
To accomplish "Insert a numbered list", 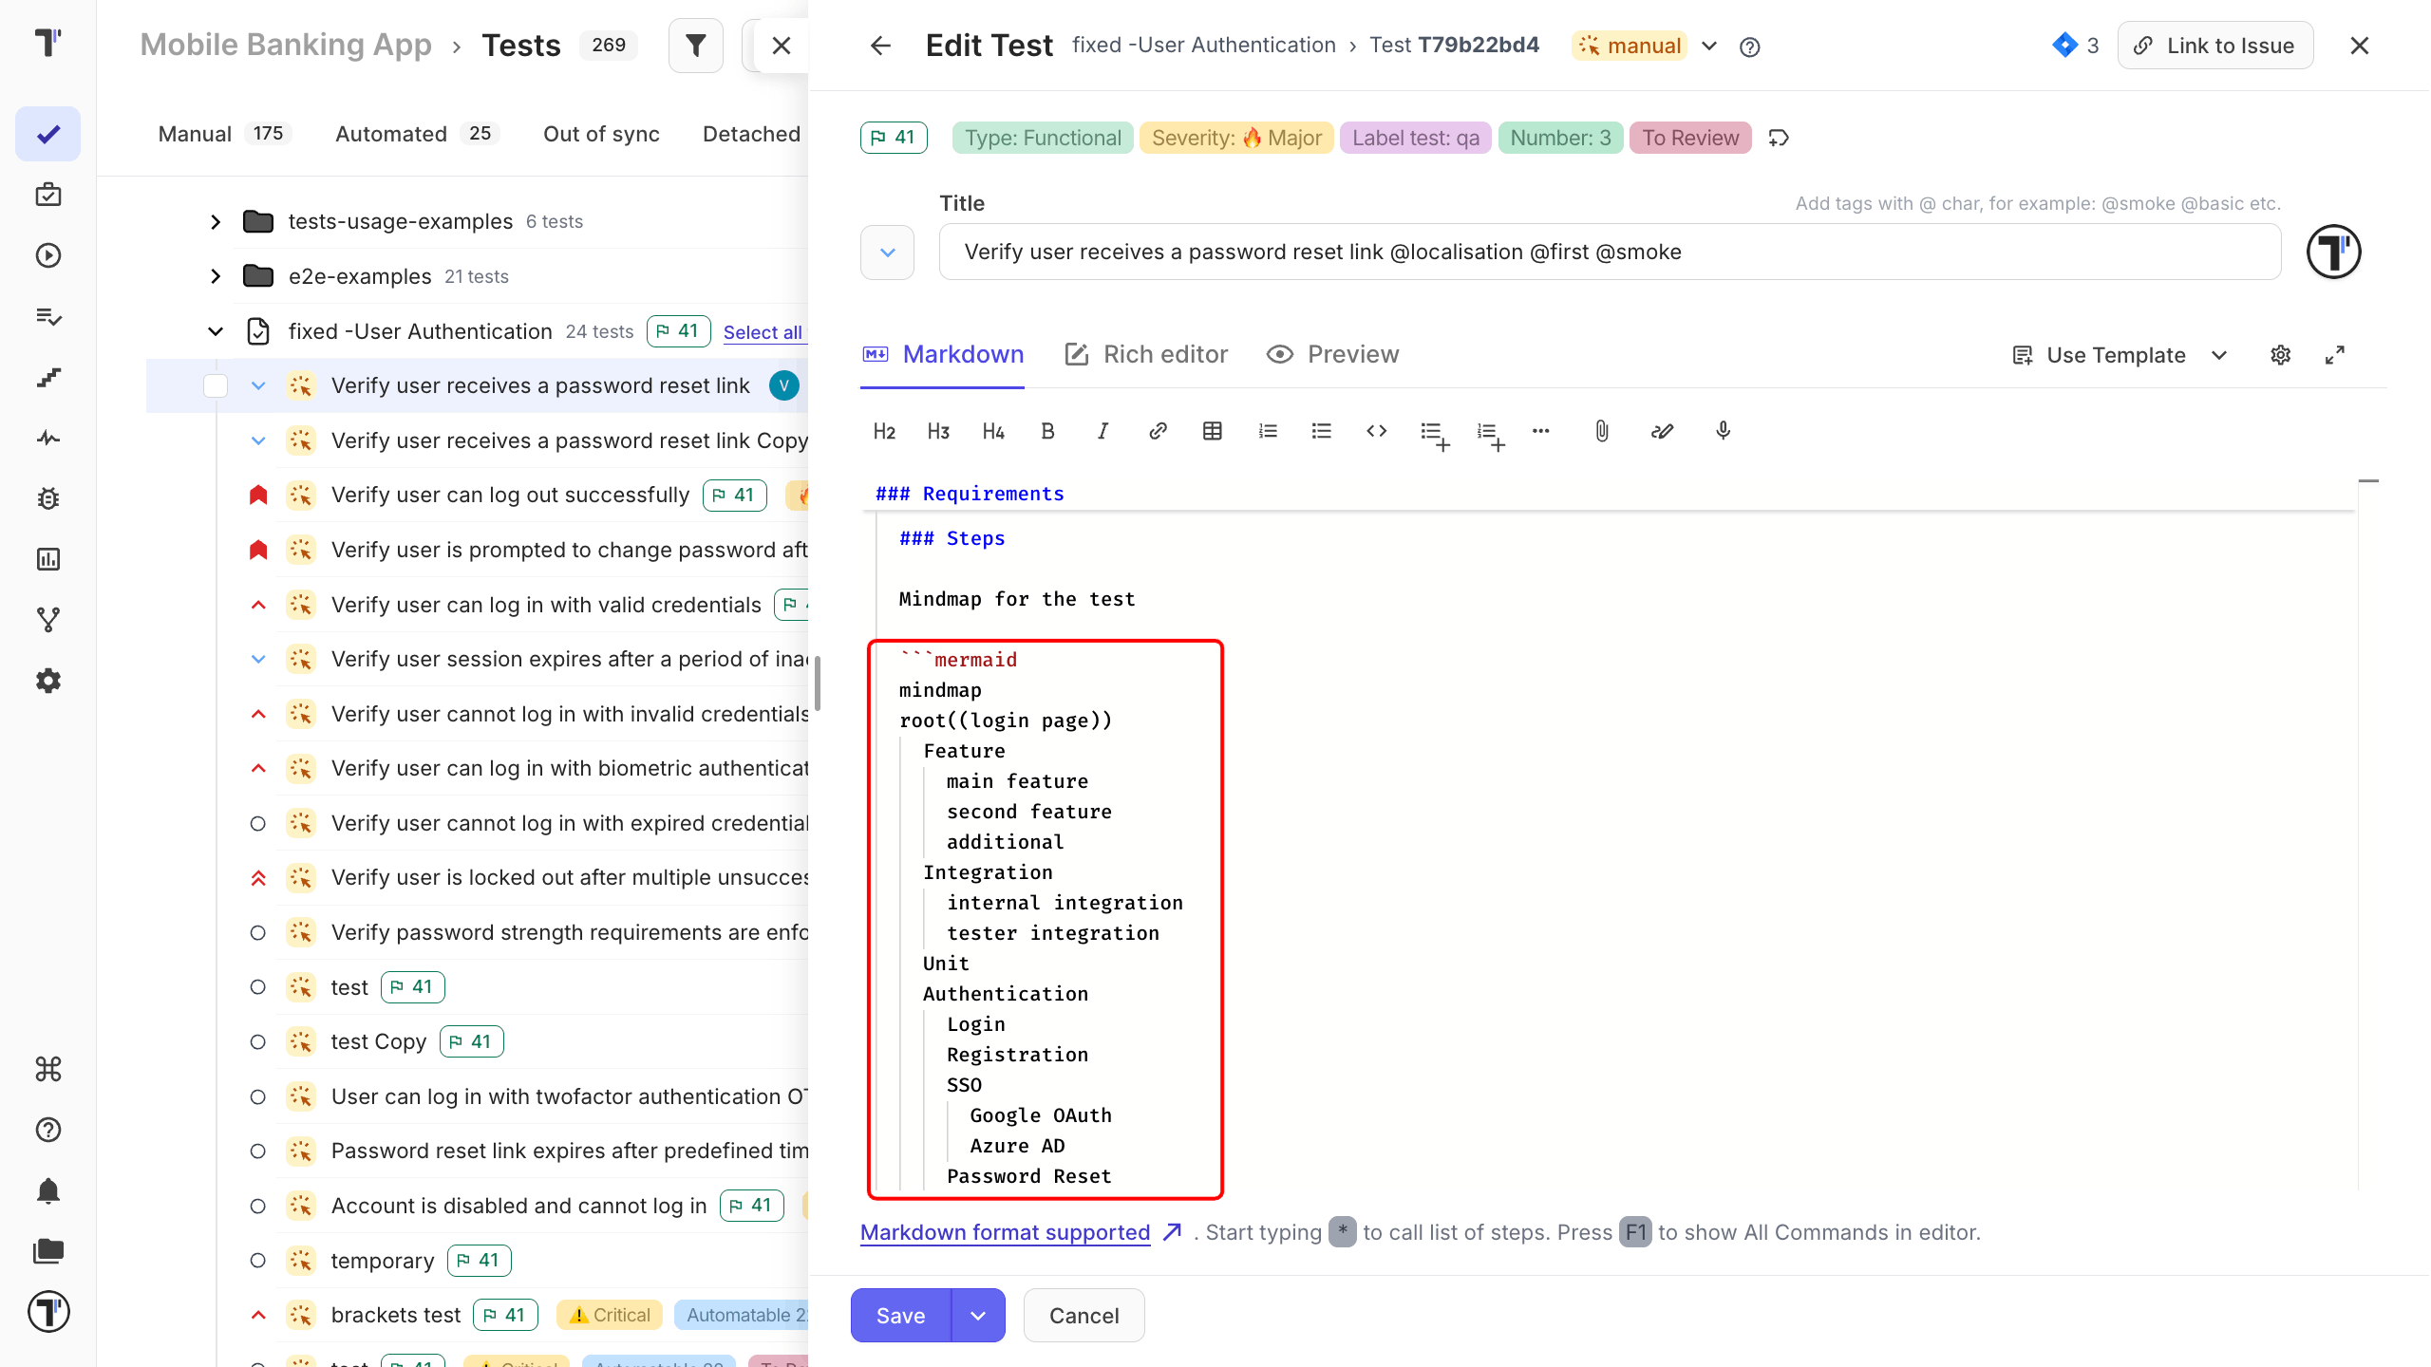I will pyautogui.click(x=1268, y=432).
